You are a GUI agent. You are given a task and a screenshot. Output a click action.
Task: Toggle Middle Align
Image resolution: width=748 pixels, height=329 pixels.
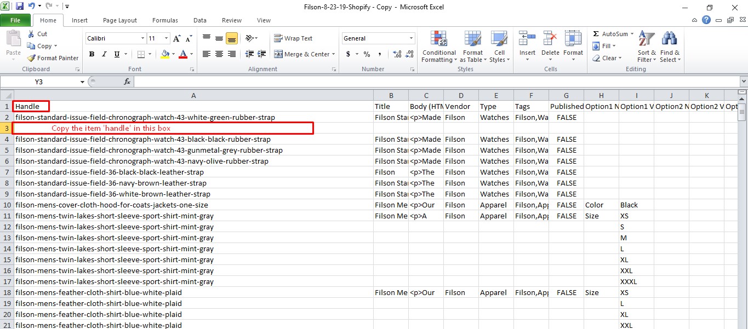click(x=219, y=38)
